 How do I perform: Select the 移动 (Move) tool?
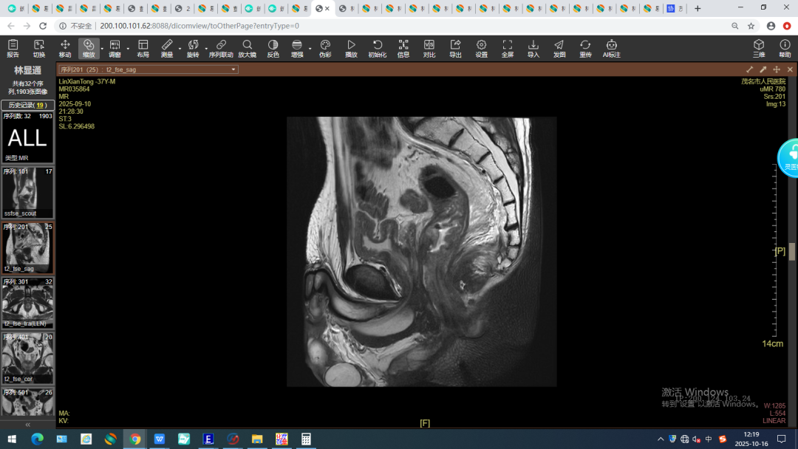(x=65, y=49)
